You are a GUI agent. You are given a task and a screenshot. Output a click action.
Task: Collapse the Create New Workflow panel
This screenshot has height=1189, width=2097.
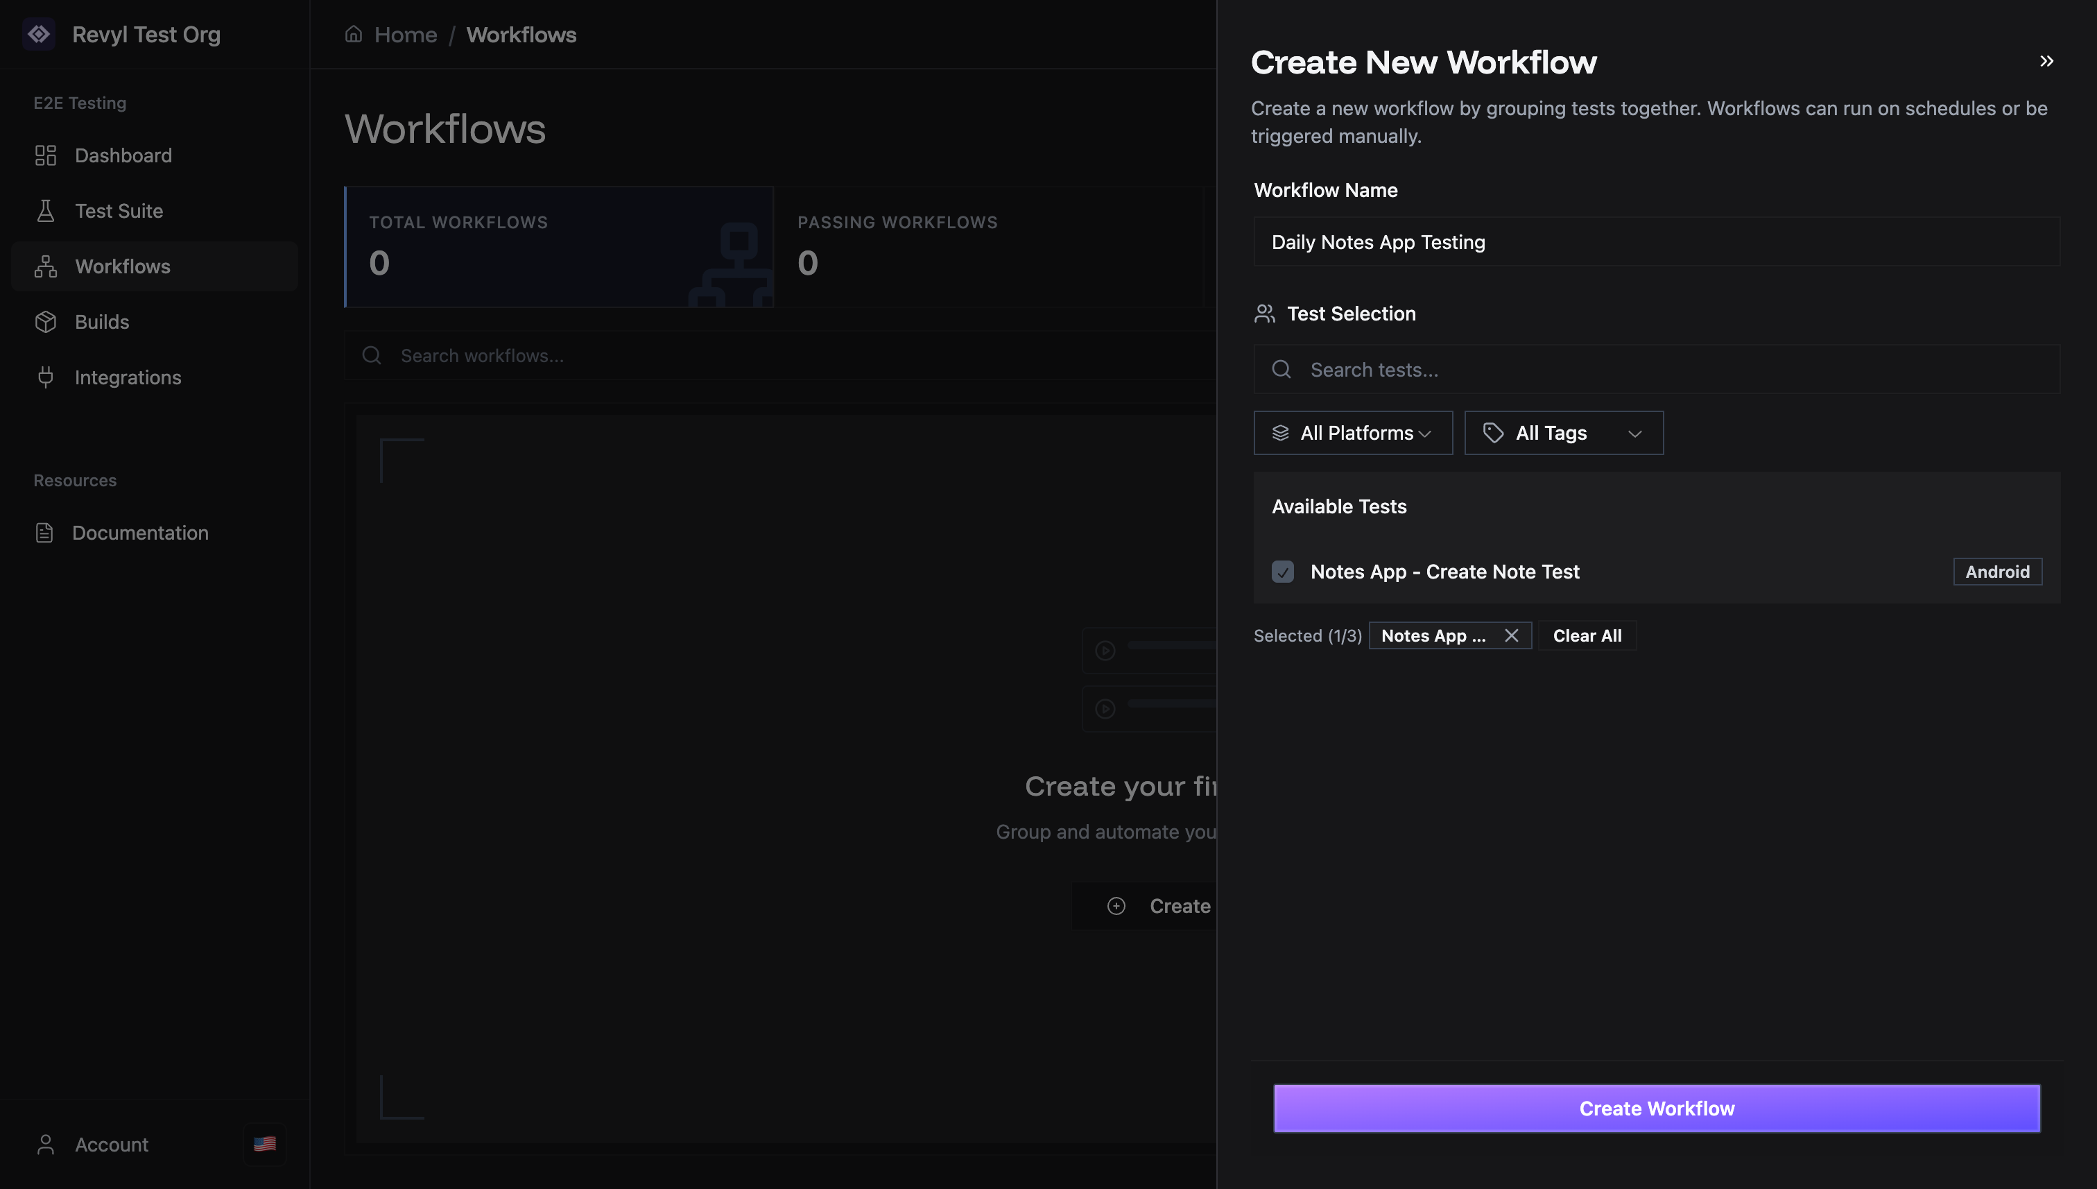(2046, 60)
